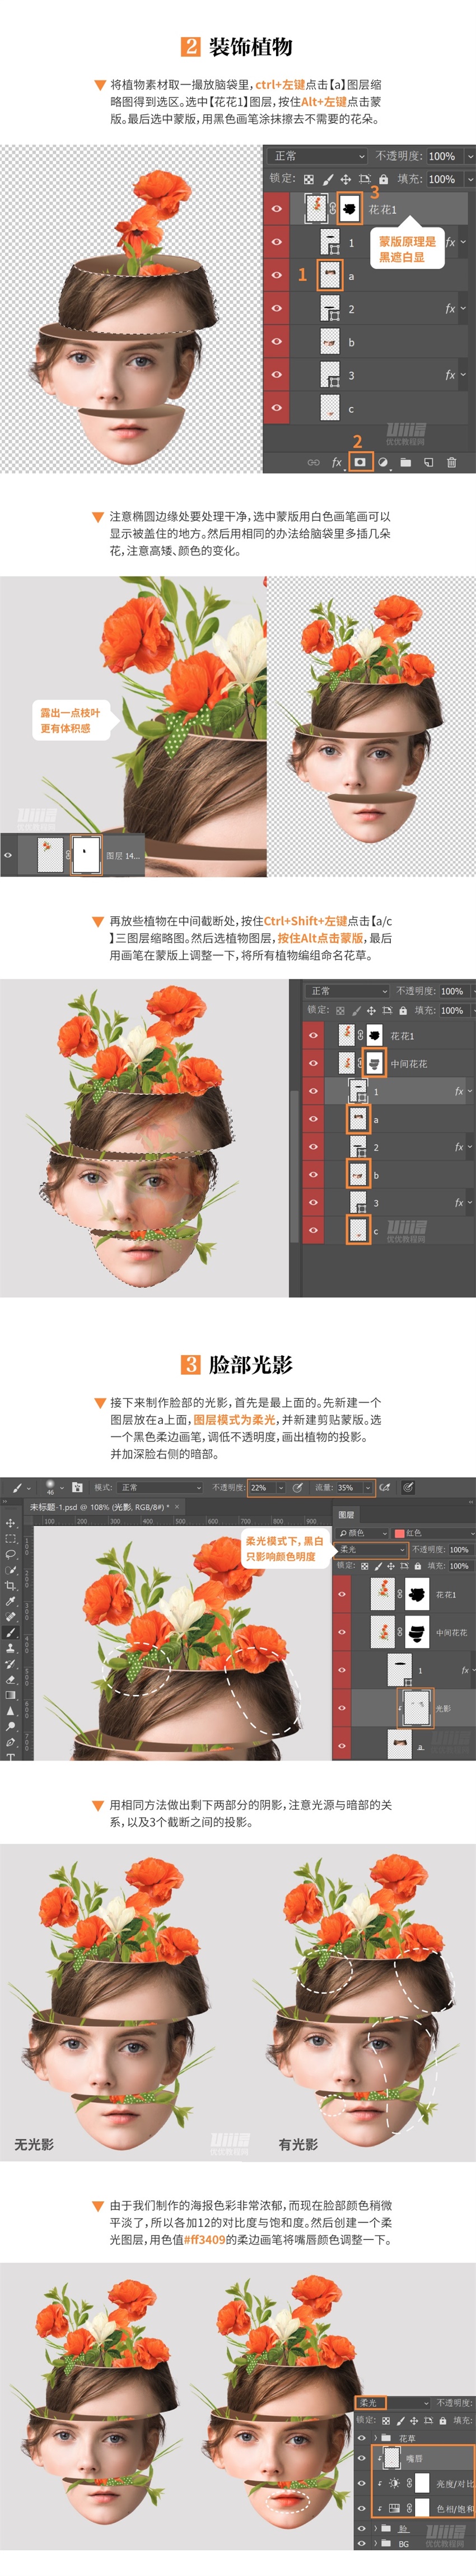Image resolution: width=476 pixels, height=2576 pixels.
Task: Open the 颜色 layer filter dropdown
Action: coord(364,1533)
